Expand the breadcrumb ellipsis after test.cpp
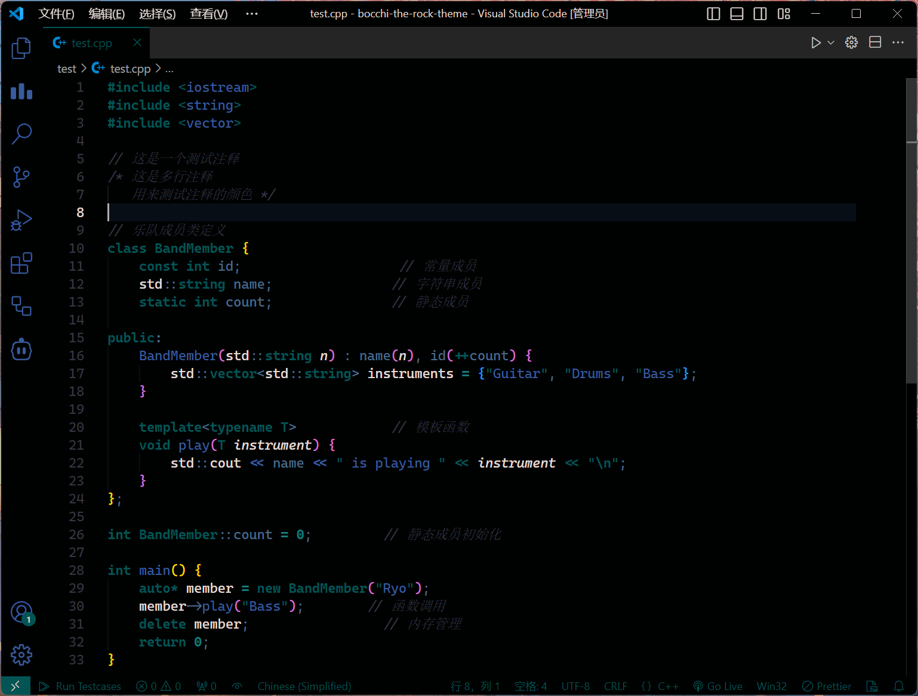Screen dimensions: 918x696 click(170, 69)
